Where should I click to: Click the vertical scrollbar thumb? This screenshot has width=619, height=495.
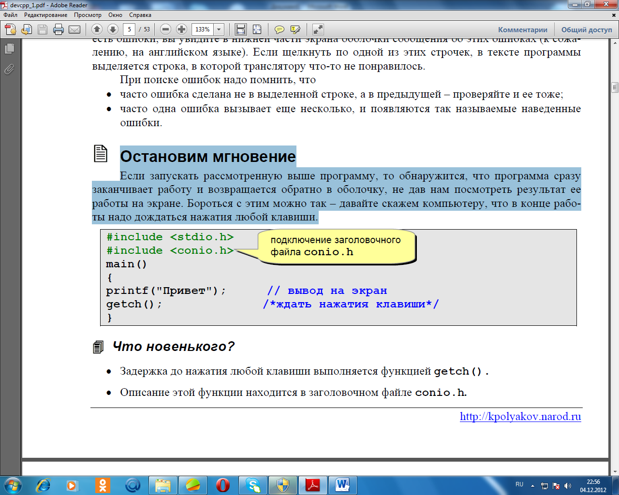(615, 87)
